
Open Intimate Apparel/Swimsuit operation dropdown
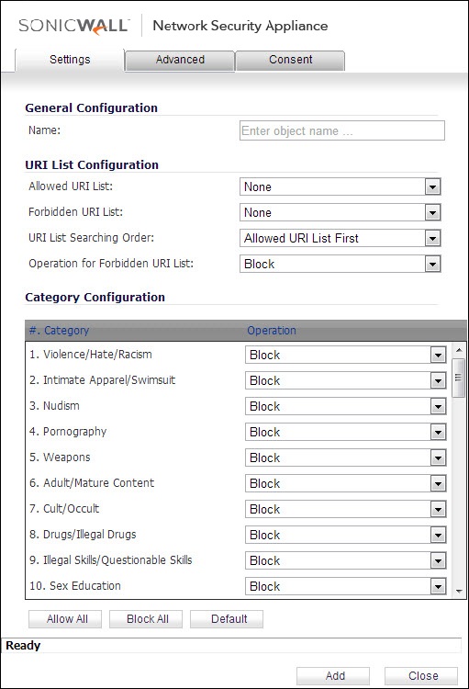(346, 380)
